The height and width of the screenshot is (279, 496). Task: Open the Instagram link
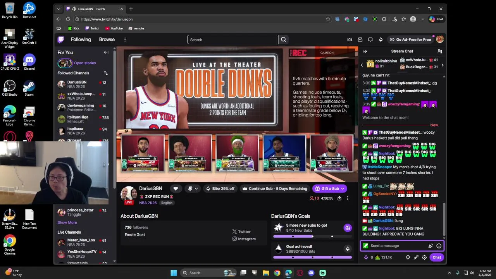click(244, 239)
